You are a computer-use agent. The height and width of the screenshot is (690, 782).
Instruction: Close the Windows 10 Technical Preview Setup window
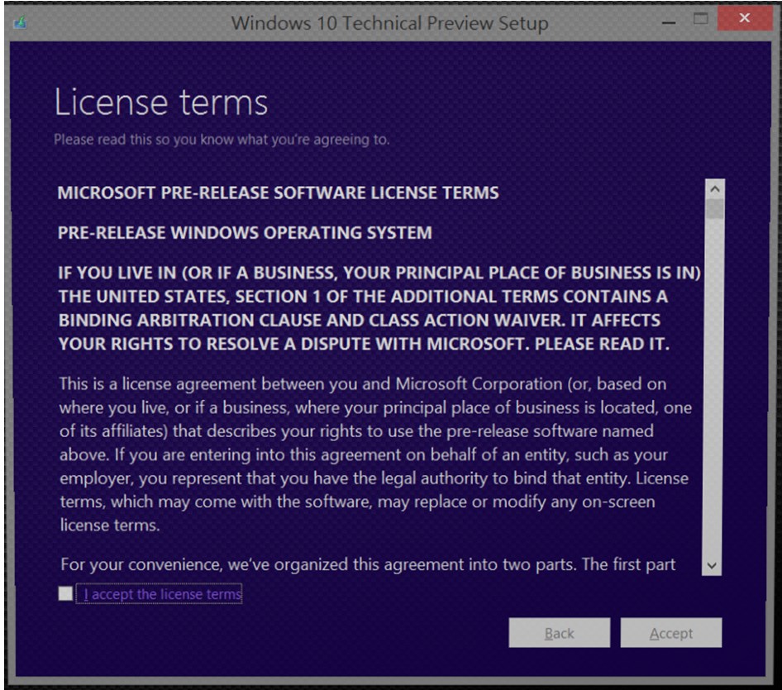(744, 18)
